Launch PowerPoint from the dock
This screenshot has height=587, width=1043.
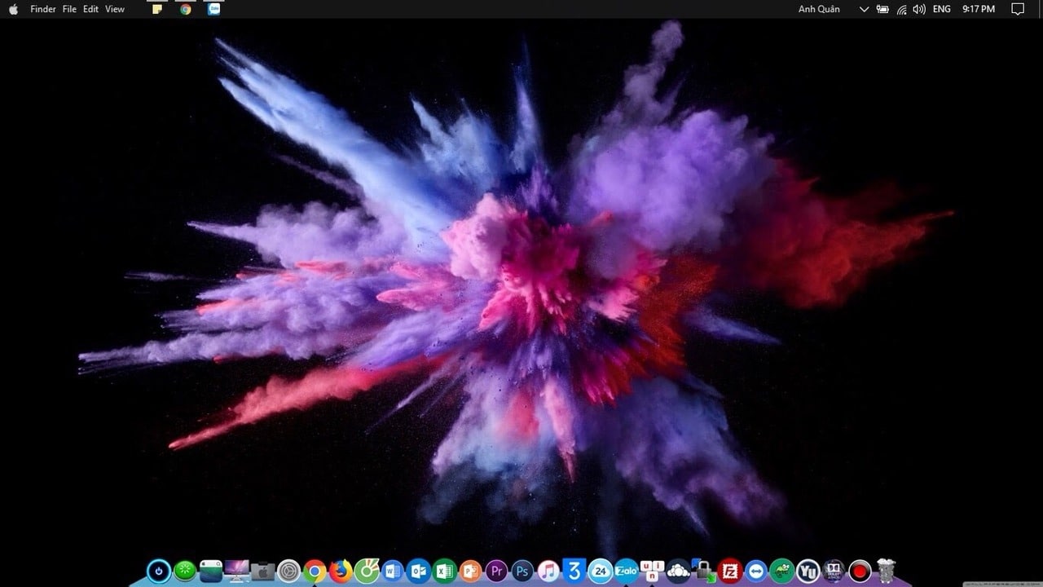(x=470, y=572)
